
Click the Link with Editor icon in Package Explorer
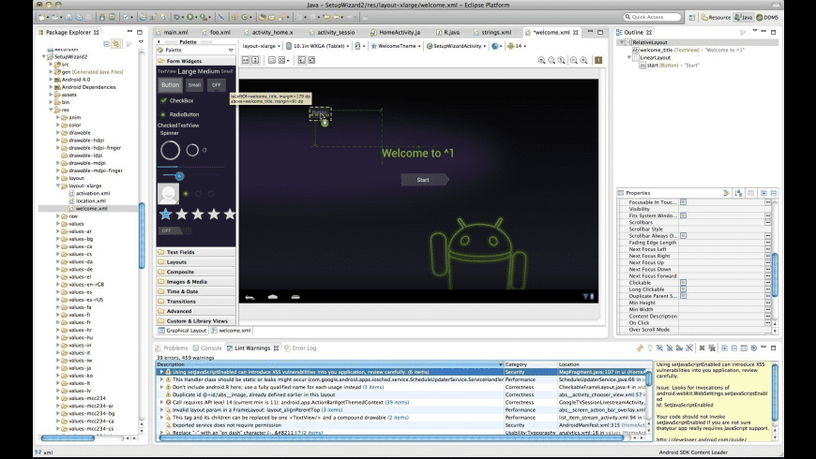point(116,43)
